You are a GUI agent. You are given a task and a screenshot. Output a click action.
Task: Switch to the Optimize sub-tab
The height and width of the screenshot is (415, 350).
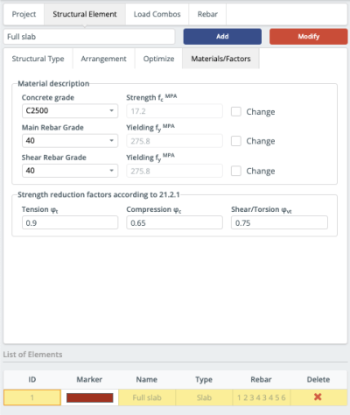[158, 59]
